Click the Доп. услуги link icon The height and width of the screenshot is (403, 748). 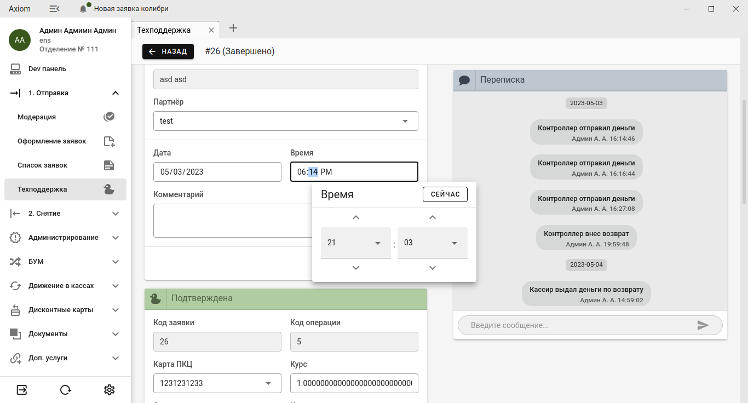pos(15,358)
